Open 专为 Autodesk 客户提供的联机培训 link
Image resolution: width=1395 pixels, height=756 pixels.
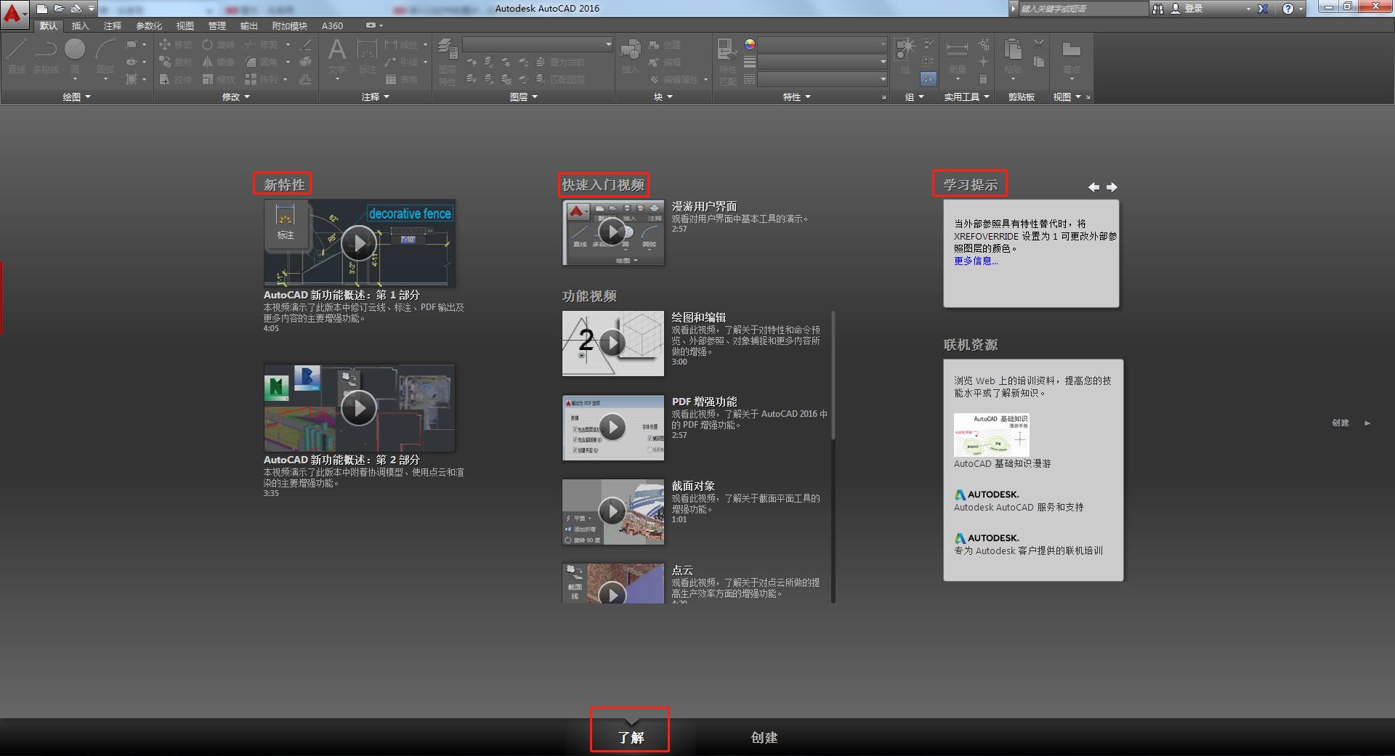coord(1028,550)
